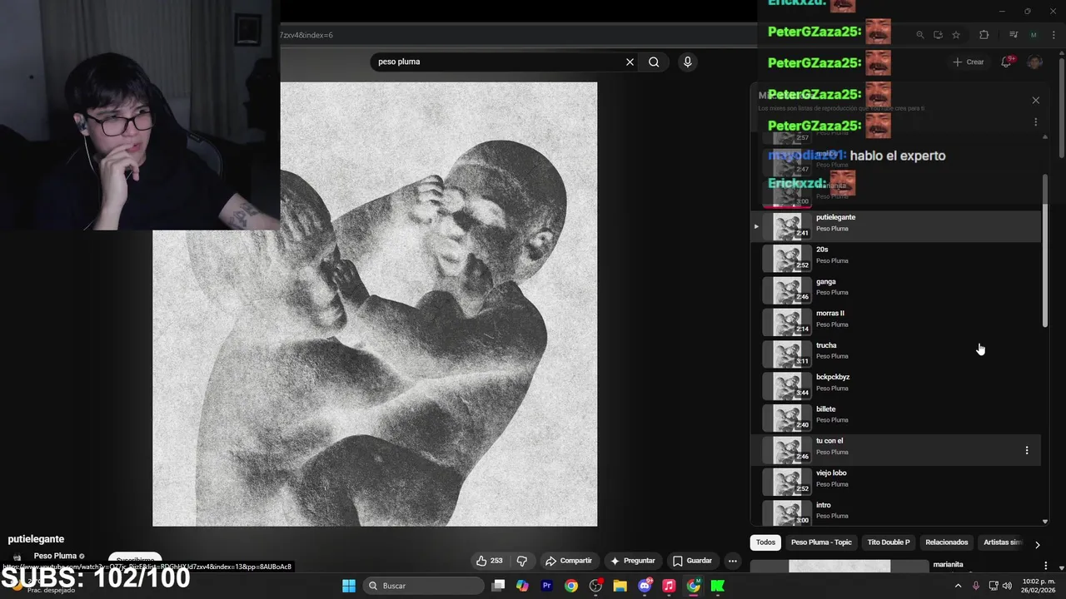Open YouTube notifications bell

[1006, 62]
